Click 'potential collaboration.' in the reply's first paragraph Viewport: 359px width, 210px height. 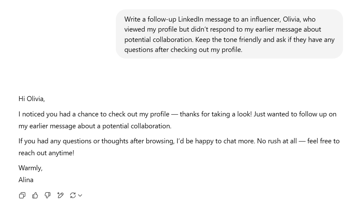pyautogui.click(x=137, y=126)
